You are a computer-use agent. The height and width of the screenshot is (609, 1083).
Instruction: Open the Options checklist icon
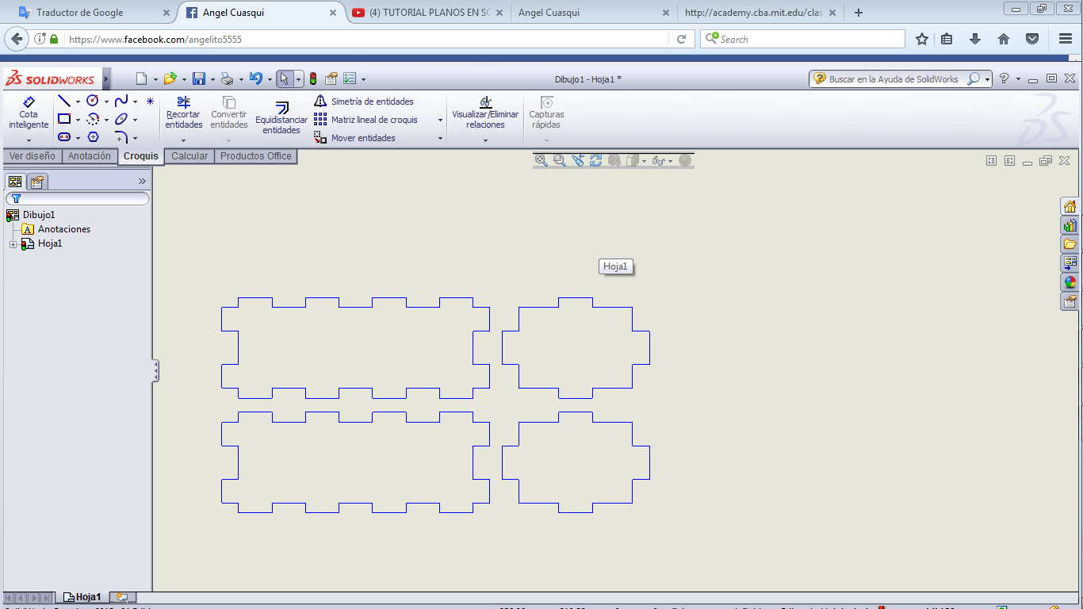coord(350,79)
